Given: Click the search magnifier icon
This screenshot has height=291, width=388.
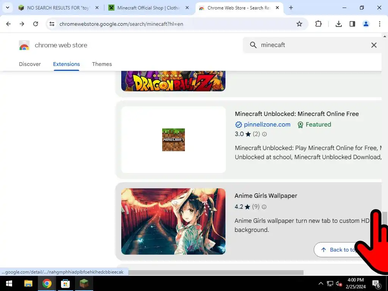Looking at the screenshot, I should (253, 45).
